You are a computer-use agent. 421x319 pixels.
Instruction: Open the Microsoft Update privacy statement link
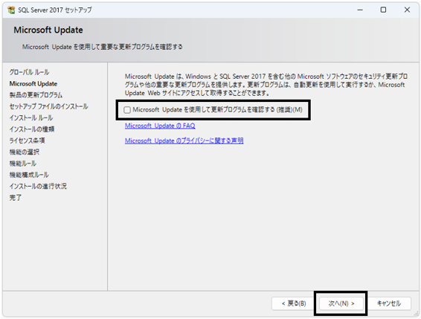pos(184,141)
